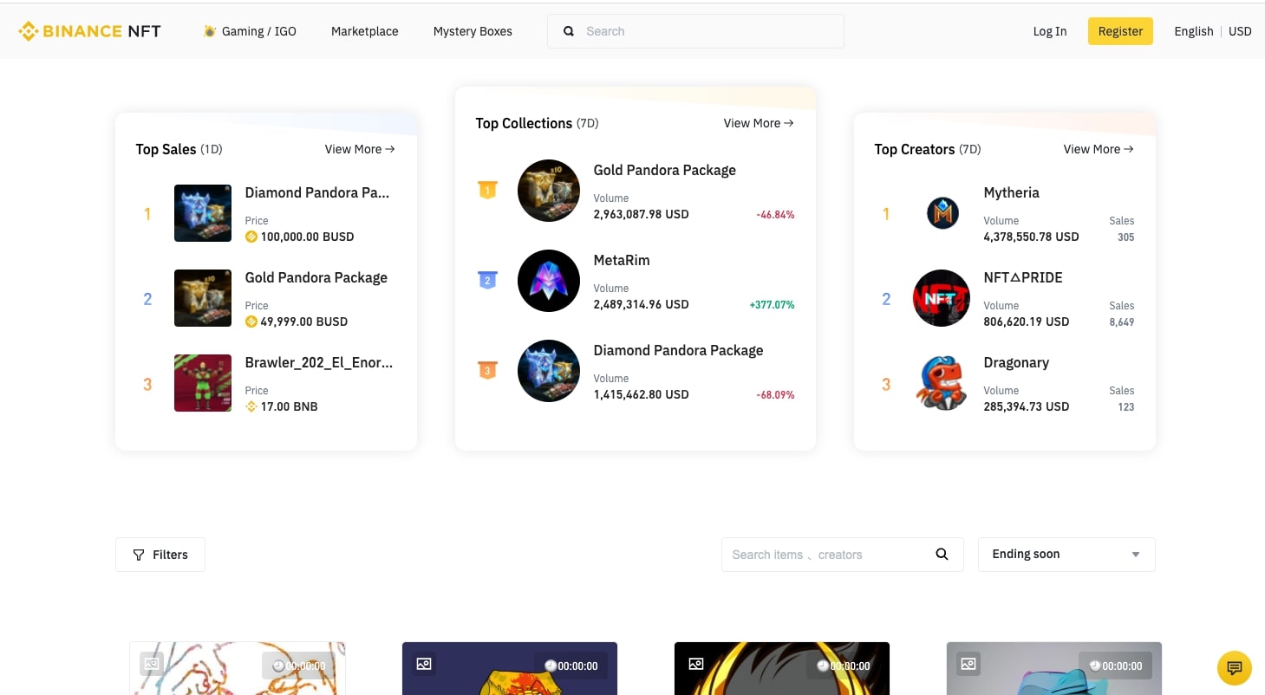Click image icon on dark blue NFT card
This screenshot has width=1265, height=695.
pos(424,665)
